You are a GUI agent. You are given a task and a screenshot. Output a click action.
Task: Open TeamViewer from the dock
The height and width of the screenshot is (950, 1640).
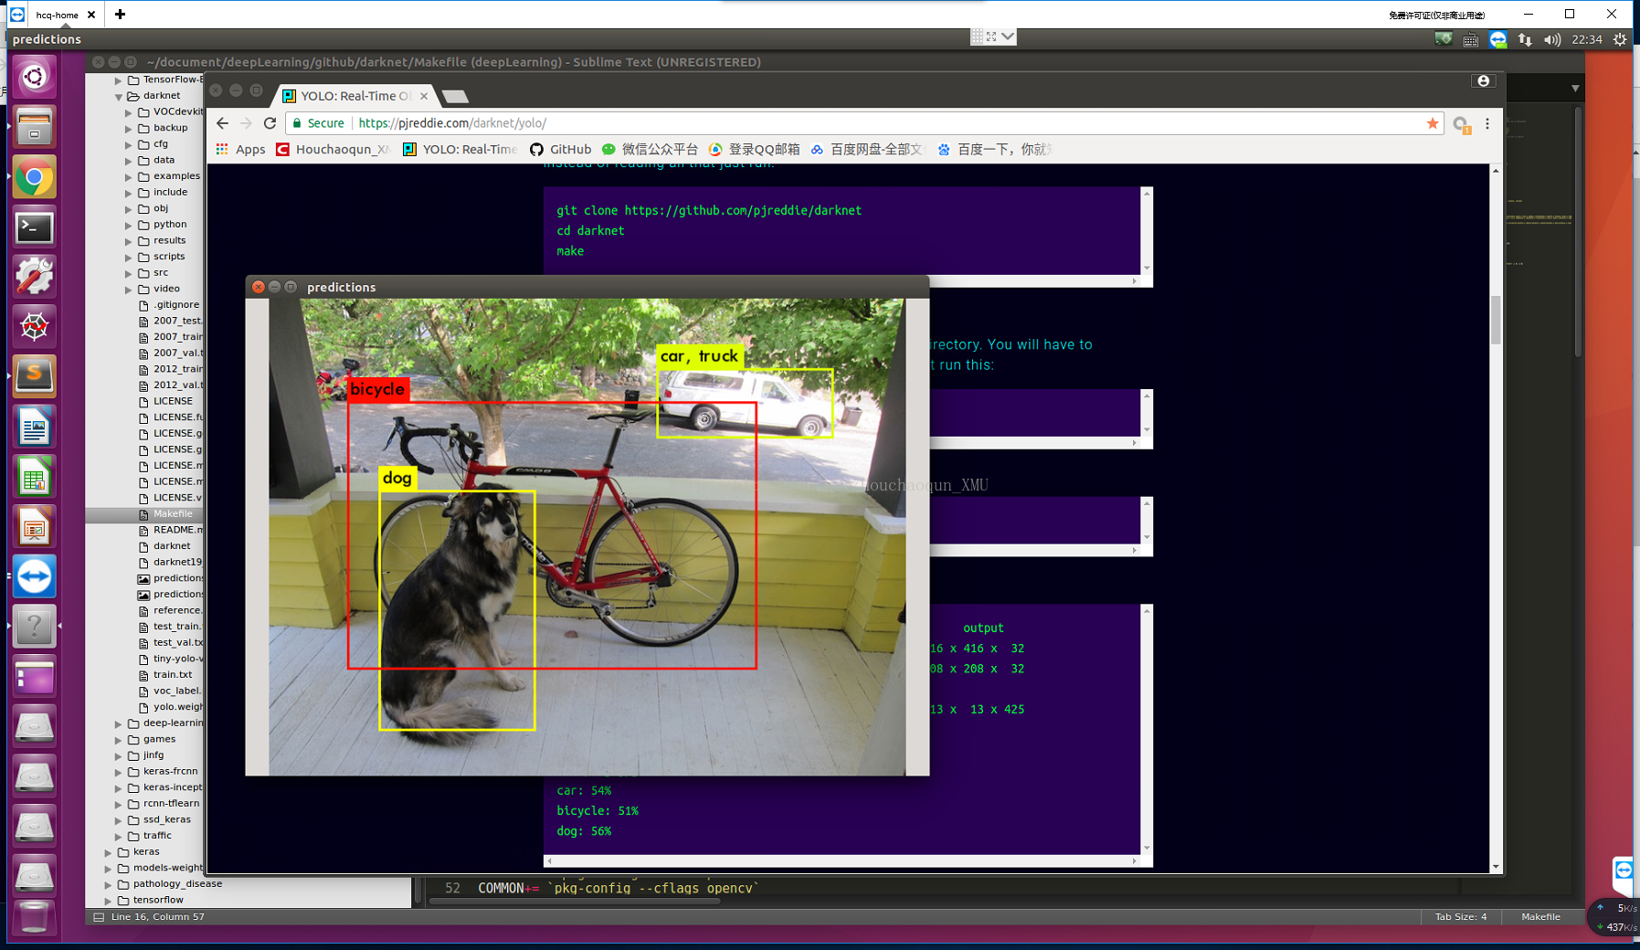35,576
